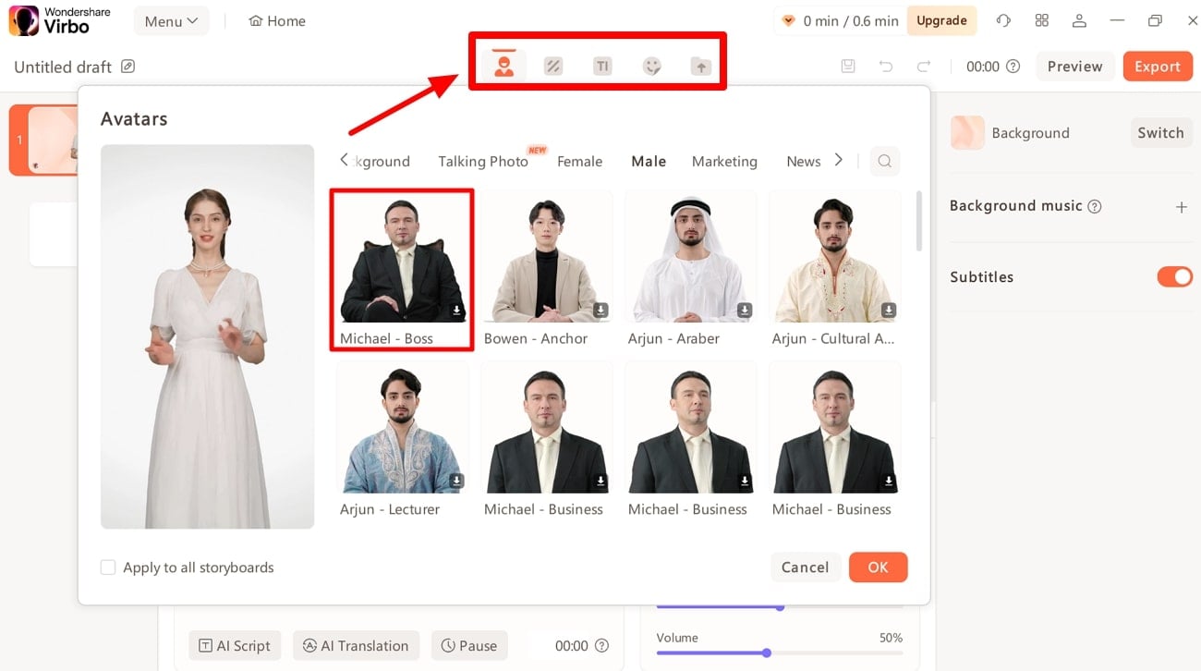Image resolution: width=1201 pixels, height=671 pixels.
Task: Click the save draft icon
Action: point(848,67)
